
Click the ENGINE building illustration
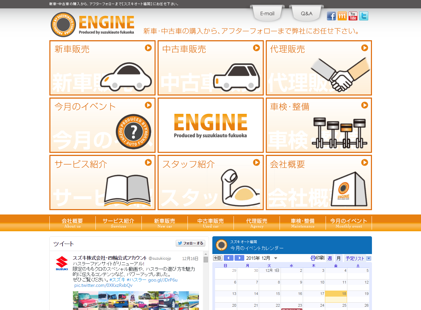(x=349, y=189)
